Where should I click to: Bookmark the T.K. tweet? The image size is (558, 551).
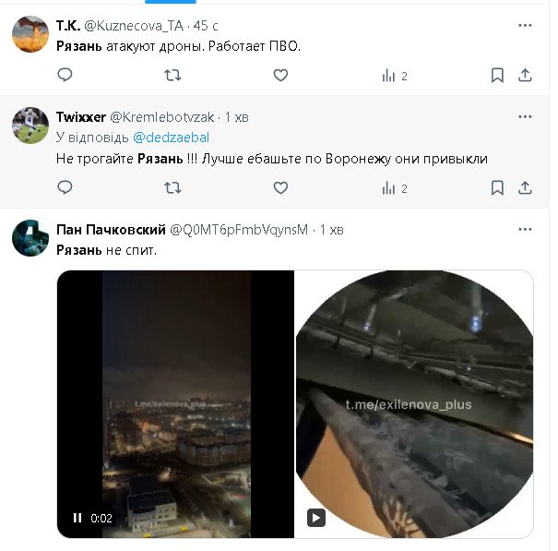(497, 76)
